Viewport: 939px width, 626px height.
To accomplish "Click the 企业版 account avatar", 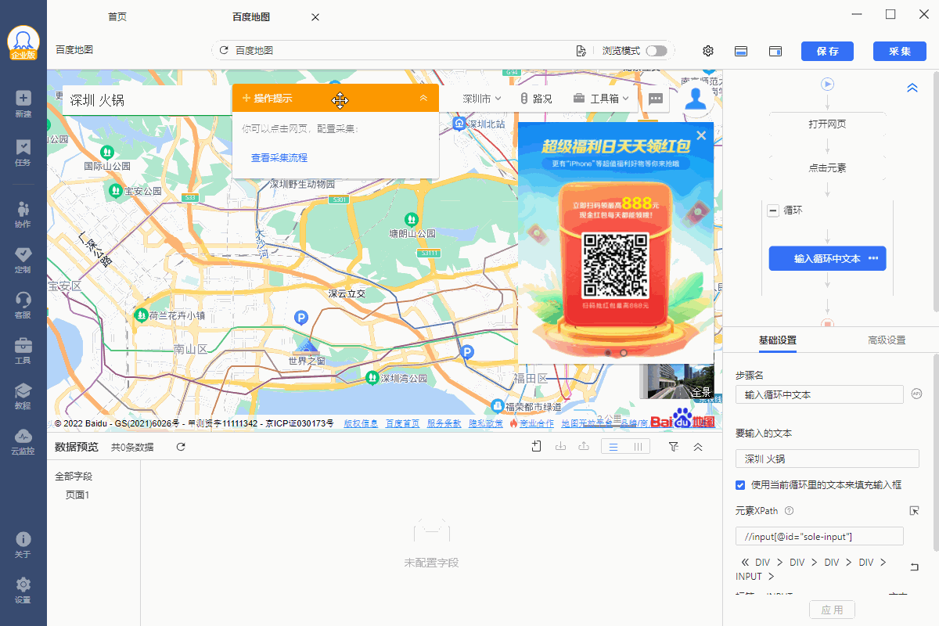I will click(x=23, y=43).
